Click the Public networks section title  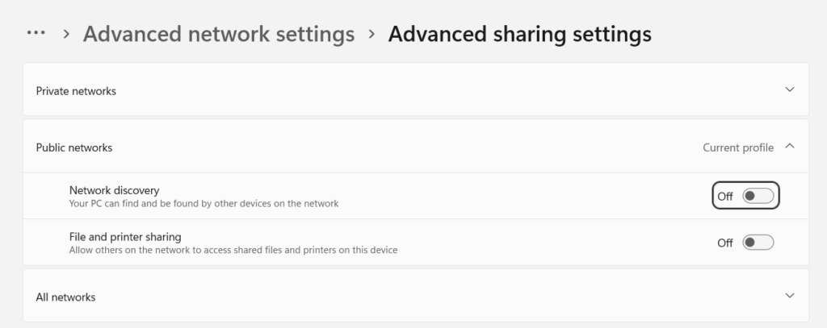[74, 147]
